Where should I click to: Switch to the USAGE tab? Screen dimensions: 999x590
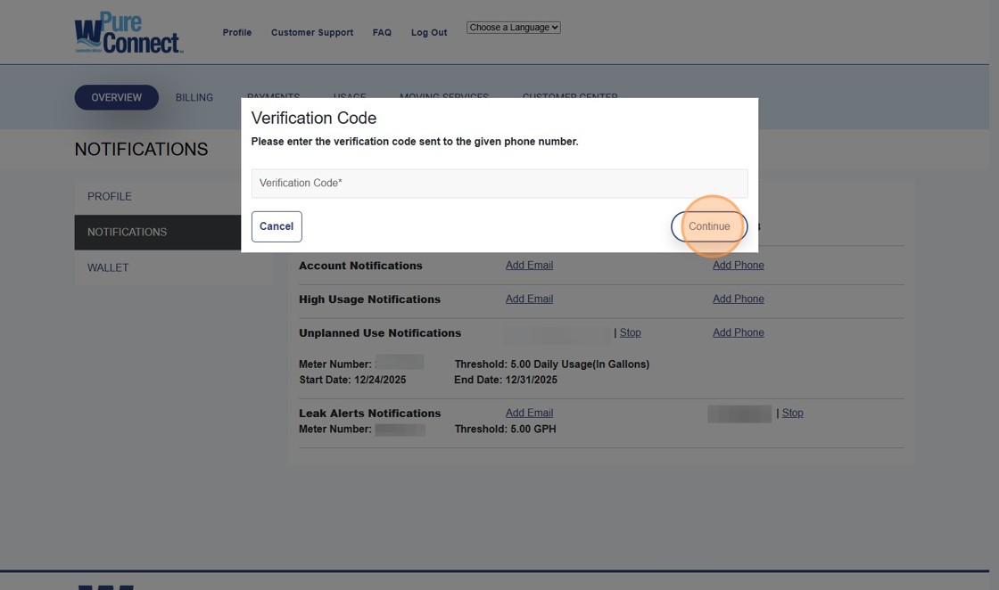349,97
